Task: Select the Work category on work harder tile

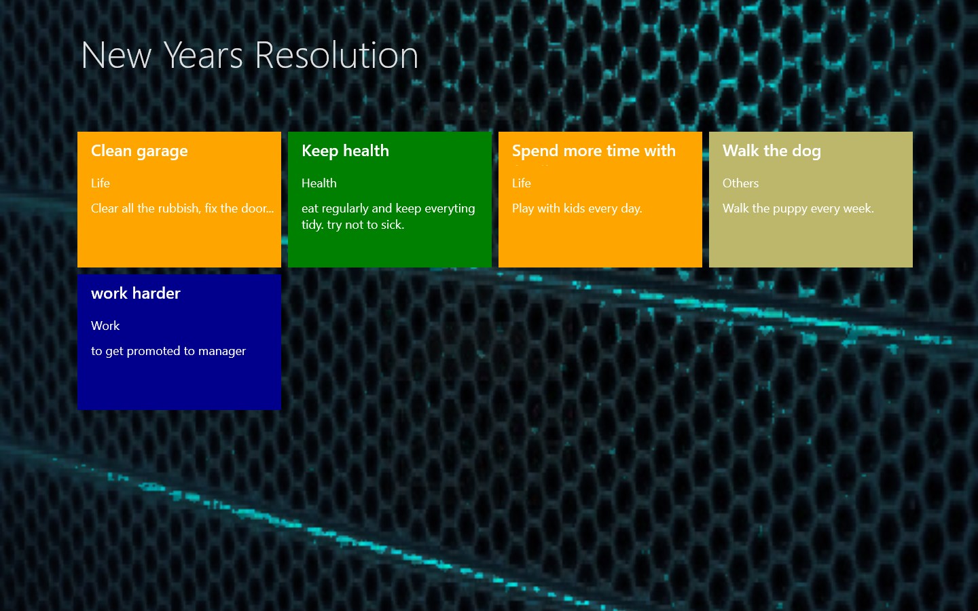Action: coord(105,326)
